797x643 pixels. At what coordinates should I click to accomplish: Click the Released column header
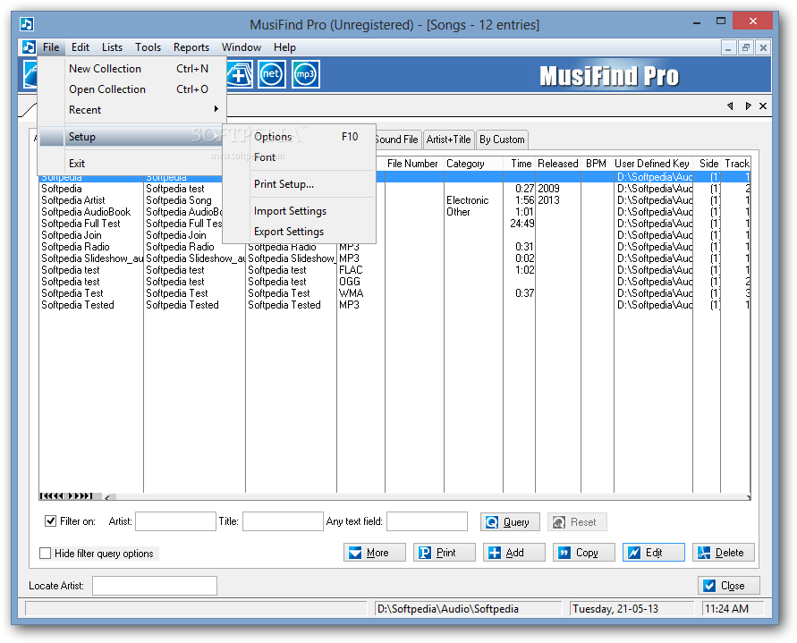click(x=558, y=164)
